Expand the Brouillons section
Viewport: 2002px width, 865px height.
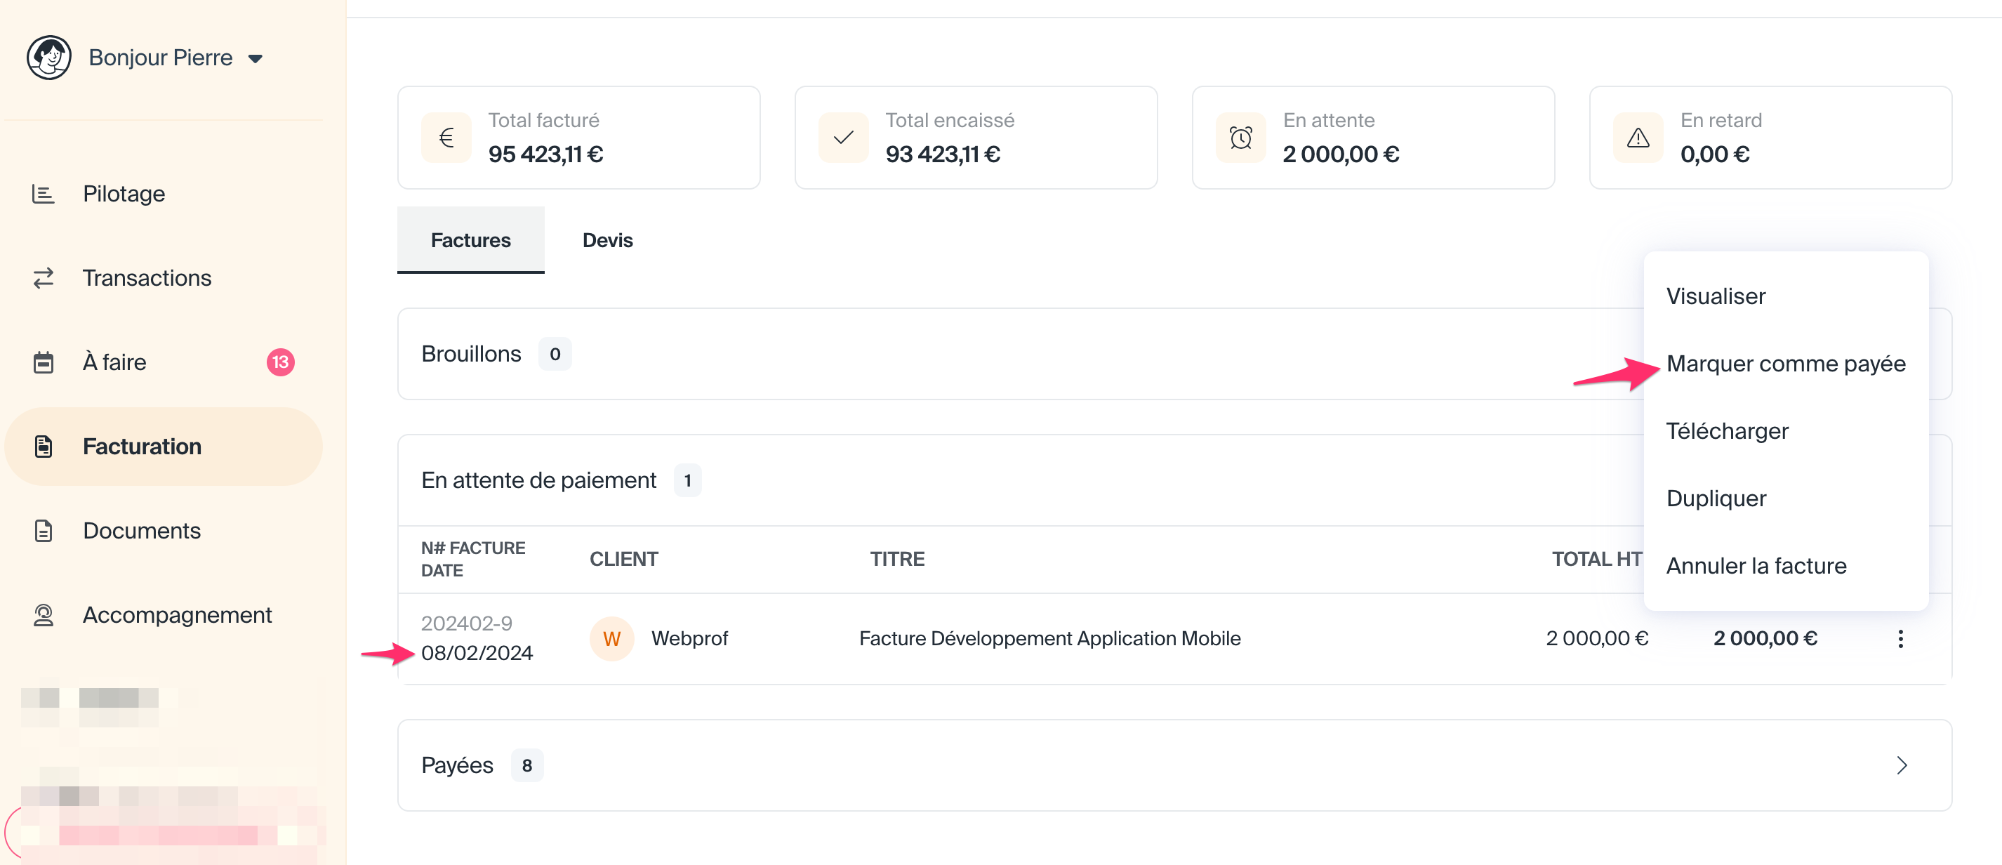[x=471, y=355]
